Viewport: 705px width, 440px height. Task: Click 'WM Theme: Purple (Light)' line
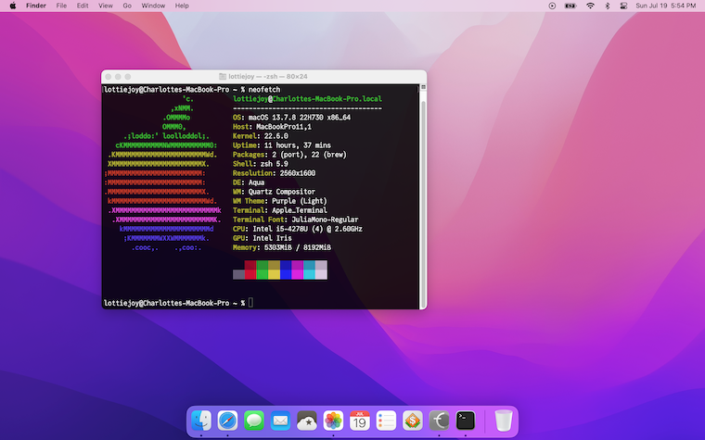tap(280, 201)
